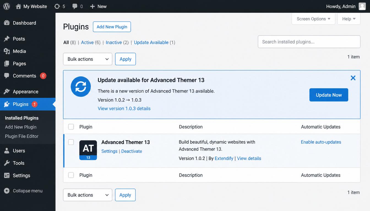This screenshot has width=370, height=211.
Task: Click the WordPress logo icon
Action: (7, 6)
